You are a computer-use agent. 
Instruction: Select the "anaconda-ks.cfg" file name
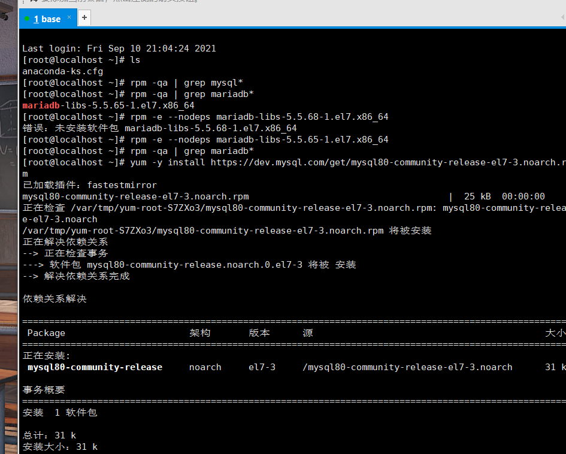63,71
